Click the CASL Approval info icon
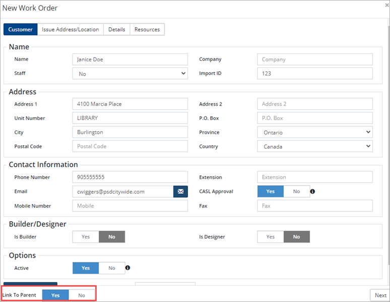 coord(312,192)
